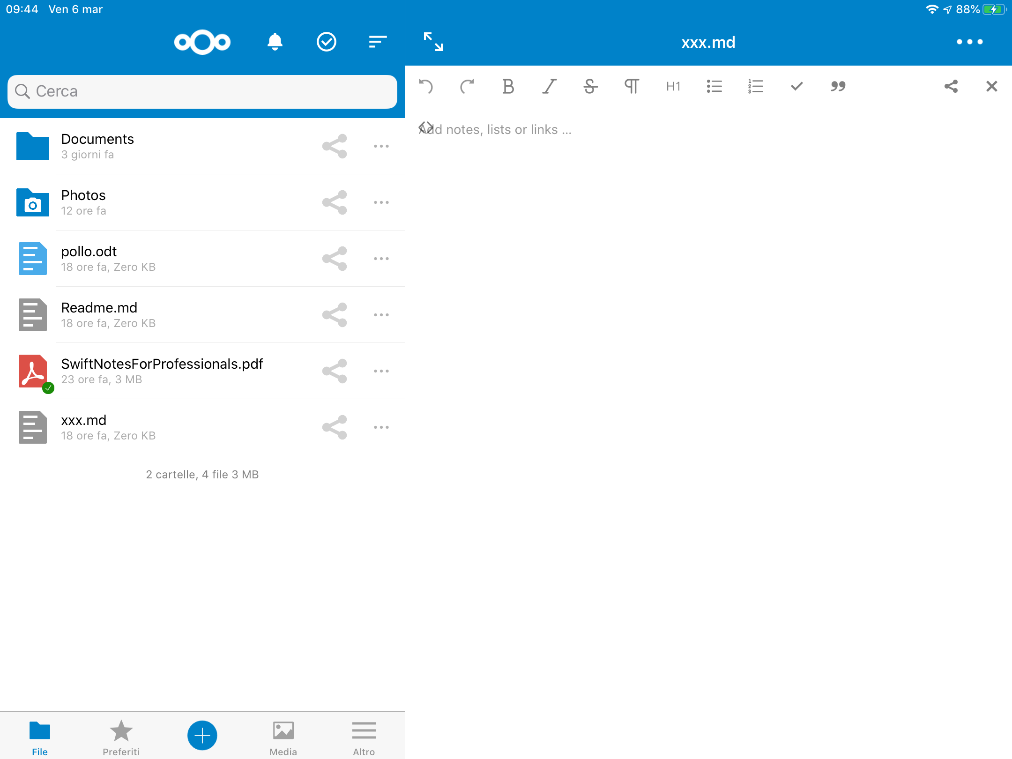Open more options for Readme.md
This screenshot has height=759, width=1012.
[x=381, y=315]
